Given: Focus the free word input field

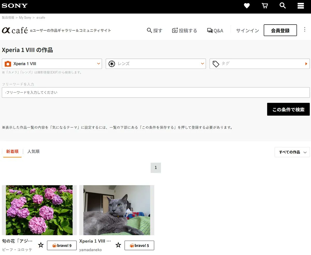Looking at the screenshot, I should [156, 92].
